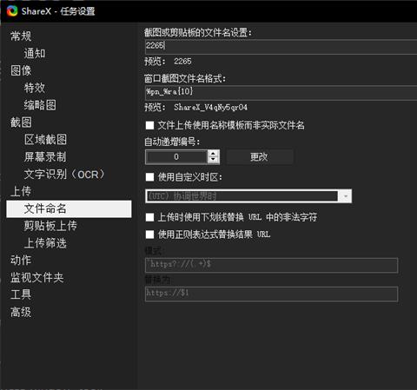417x390 pixels.
Task: Open 上传筛选 uploader filters page
Action: 45,243
